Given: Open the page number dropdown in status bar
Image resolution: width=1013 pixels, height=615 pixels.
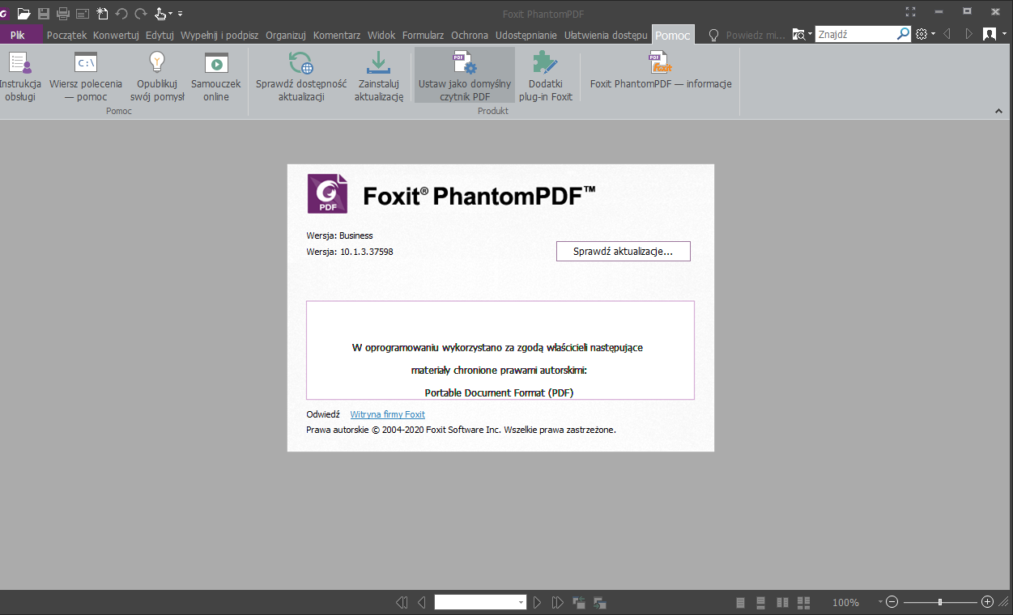Looking at the screenshot, I should click(521, 602).
